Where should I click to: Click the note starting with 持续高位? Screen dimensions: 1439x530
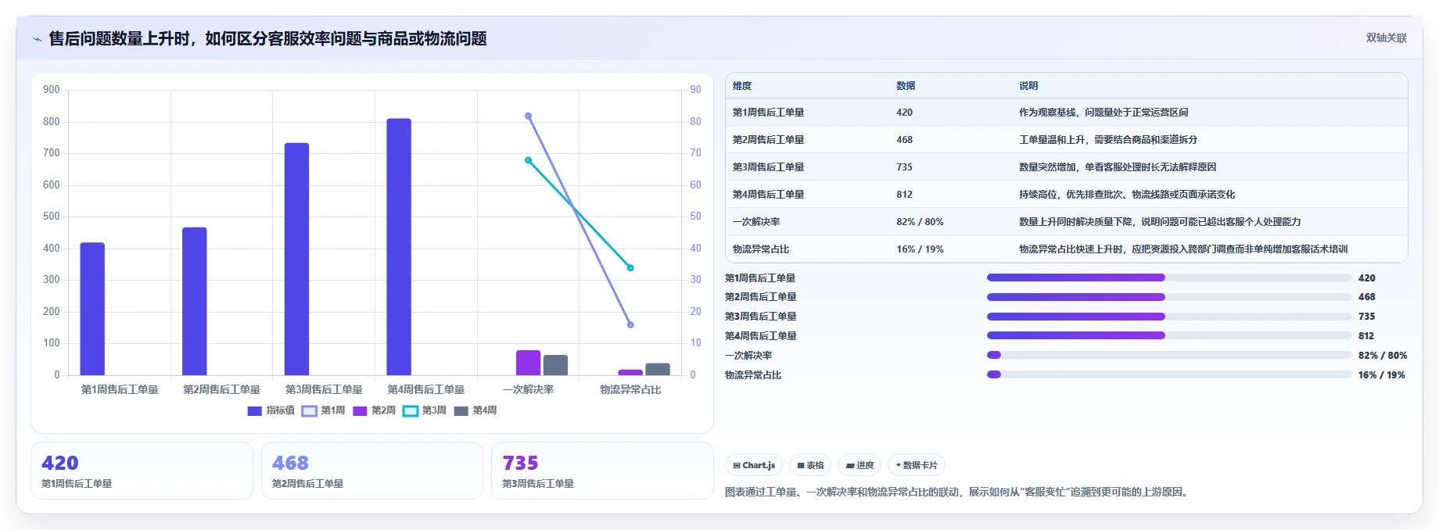[x=1127, y=195]
